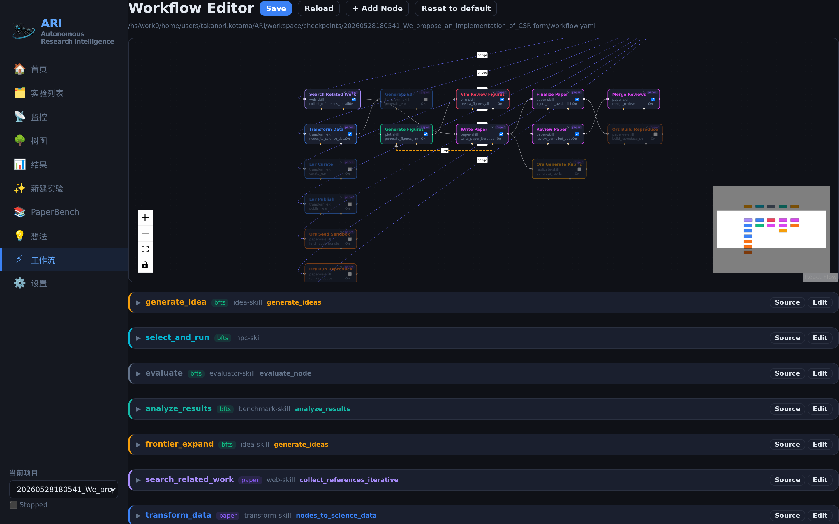This screenshot has height=524, width=839.
Task: Expand the analyze_results row
Action: (138, 409)
